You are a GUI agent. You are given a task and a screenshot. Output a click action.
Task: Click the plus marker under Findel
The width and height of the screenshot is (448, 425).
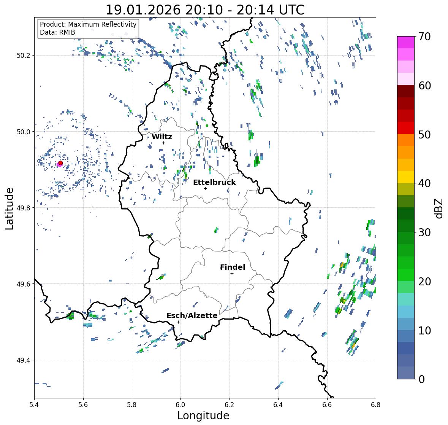(x=232, y=274)
